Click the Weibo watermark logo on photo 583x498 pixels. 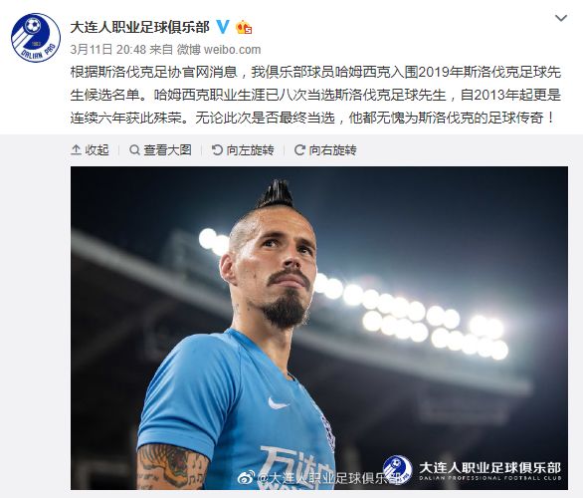point(246,477)
